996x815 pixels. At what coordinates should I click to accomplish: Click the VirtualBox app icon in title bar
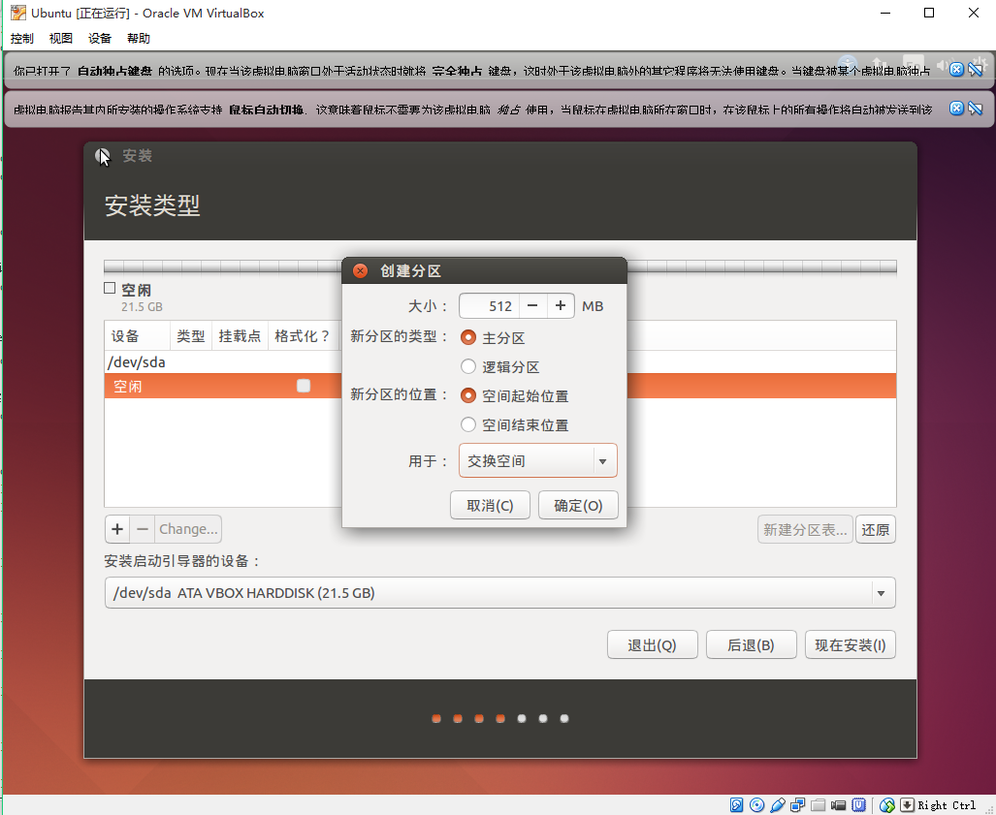click(x=17, y=13)
